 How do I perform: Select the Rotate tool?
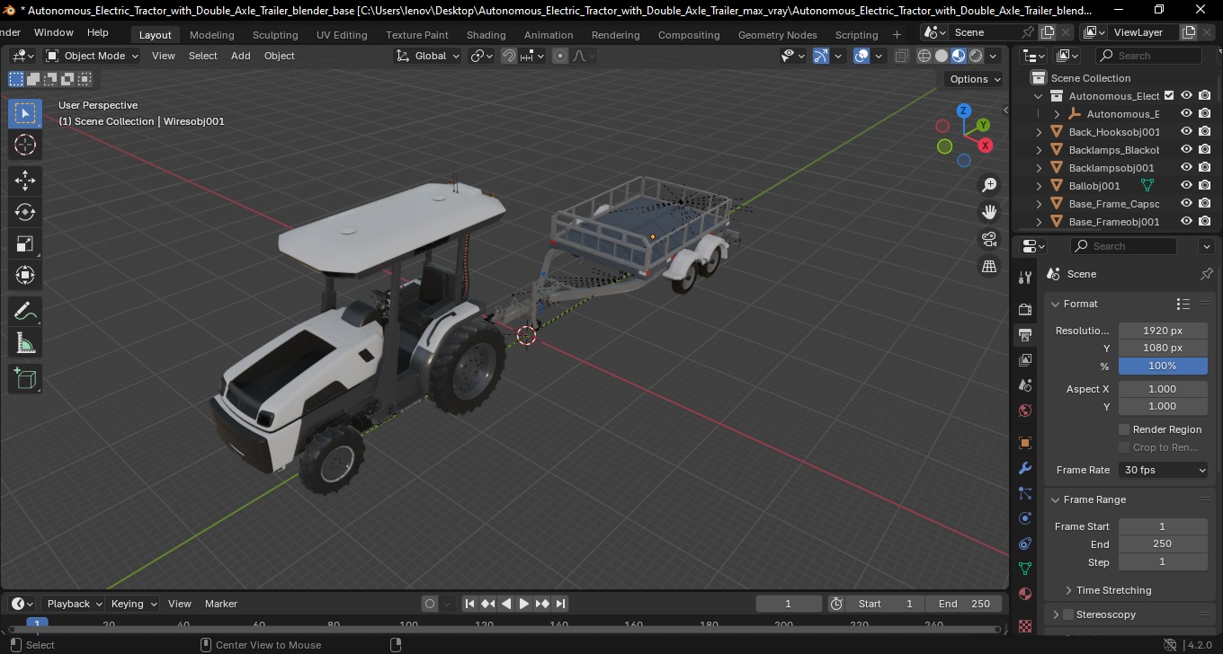coord(25,212)
